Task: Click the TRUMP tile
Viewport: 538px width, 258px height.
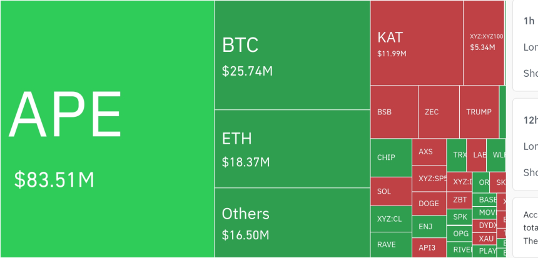Action: [479, 112]
